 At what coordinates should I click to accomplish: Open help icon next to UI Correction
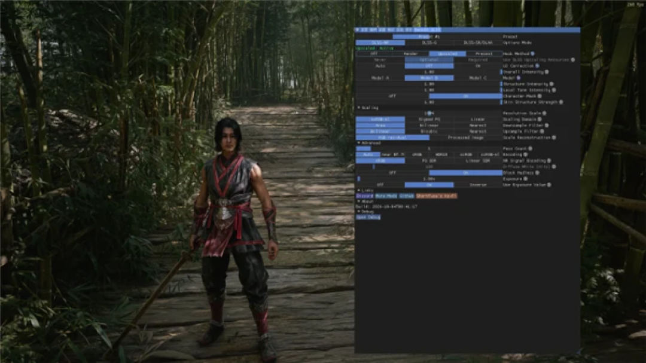(x=537, y=66)
